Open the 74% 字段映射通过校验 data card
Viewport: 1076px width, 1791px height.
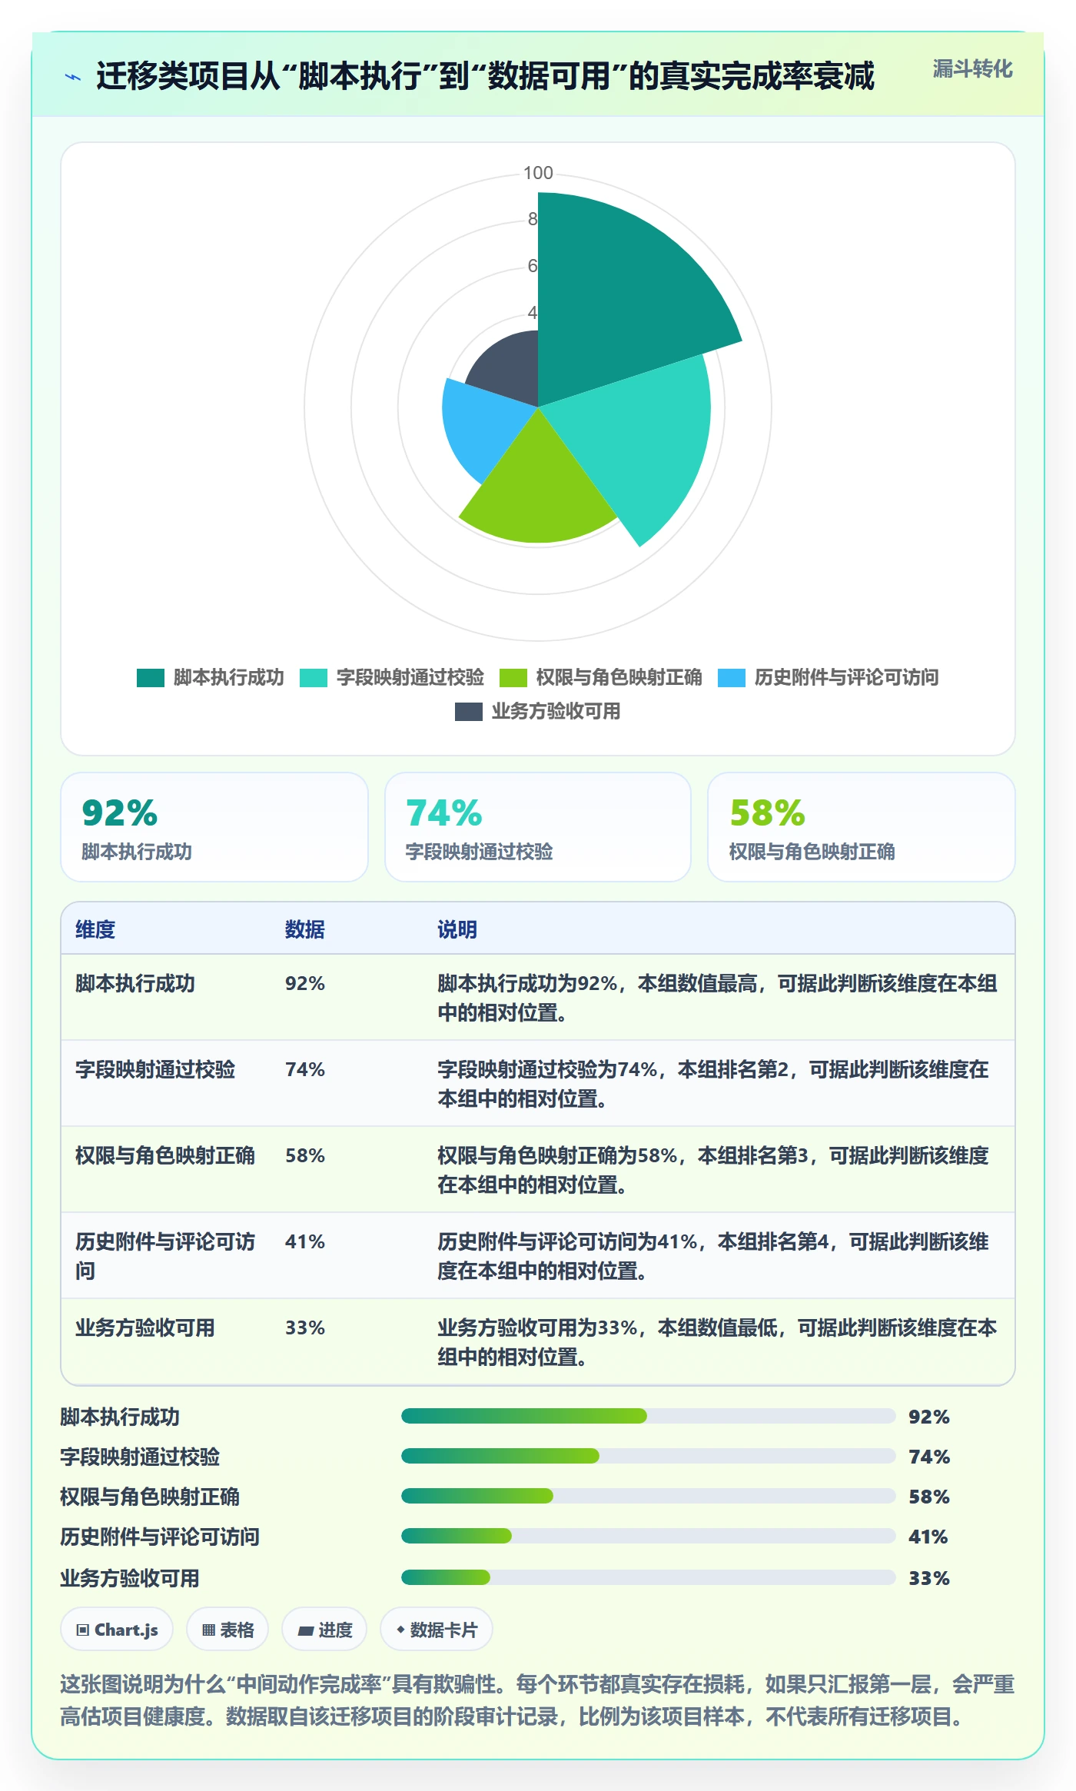tap(538, 827)
